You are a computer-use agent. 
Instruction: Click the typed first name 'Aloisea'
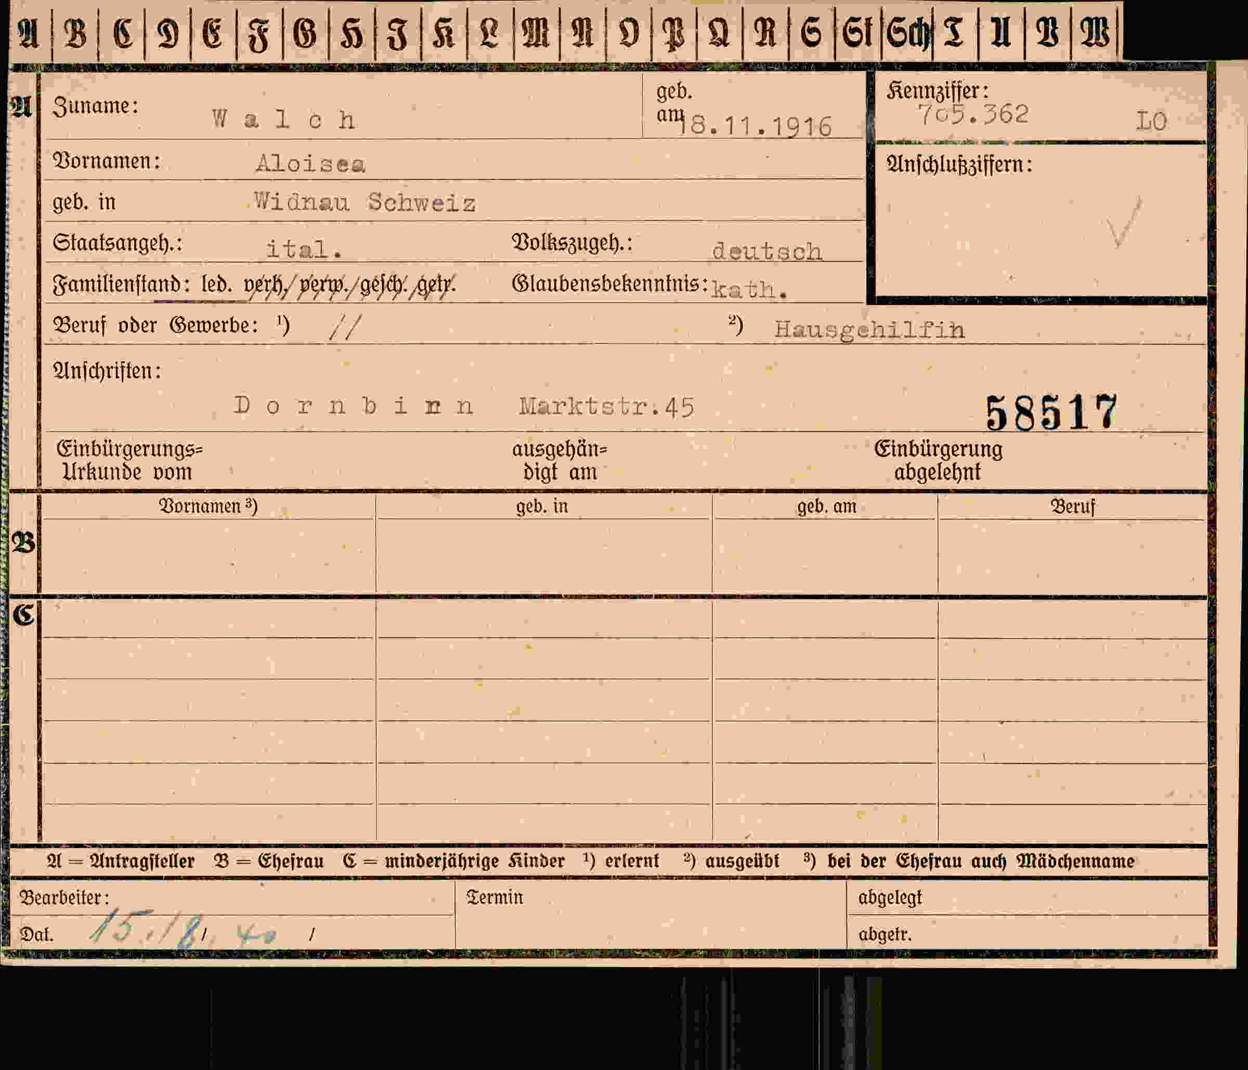click(x=311, y=163)
